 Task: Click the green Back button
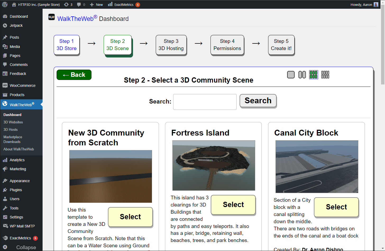[x=74, y=75]
